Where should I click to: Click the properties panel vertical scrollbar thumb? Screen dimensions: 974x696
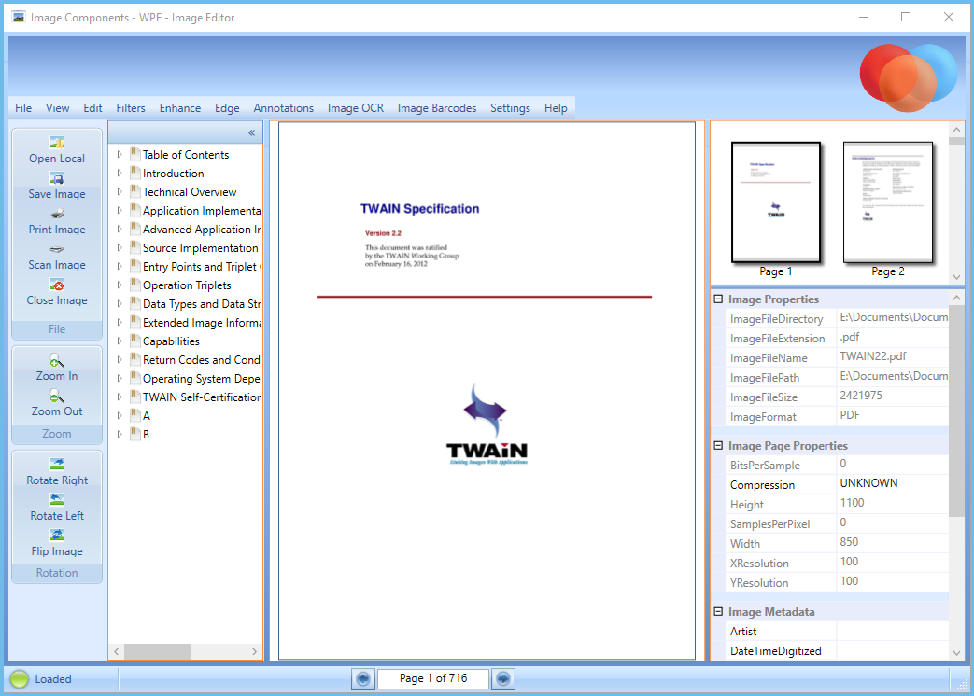[x=956, y=410]
